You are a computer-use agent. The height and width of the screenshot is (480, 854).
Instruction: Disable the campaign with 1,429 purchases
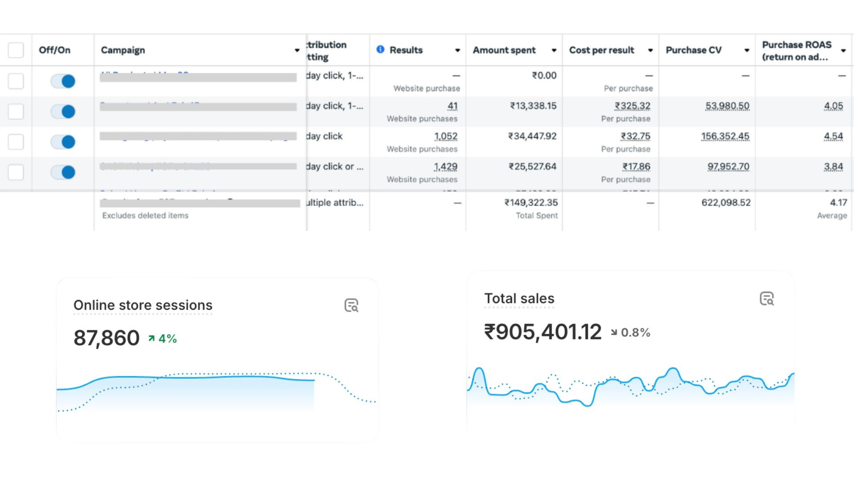63,172
